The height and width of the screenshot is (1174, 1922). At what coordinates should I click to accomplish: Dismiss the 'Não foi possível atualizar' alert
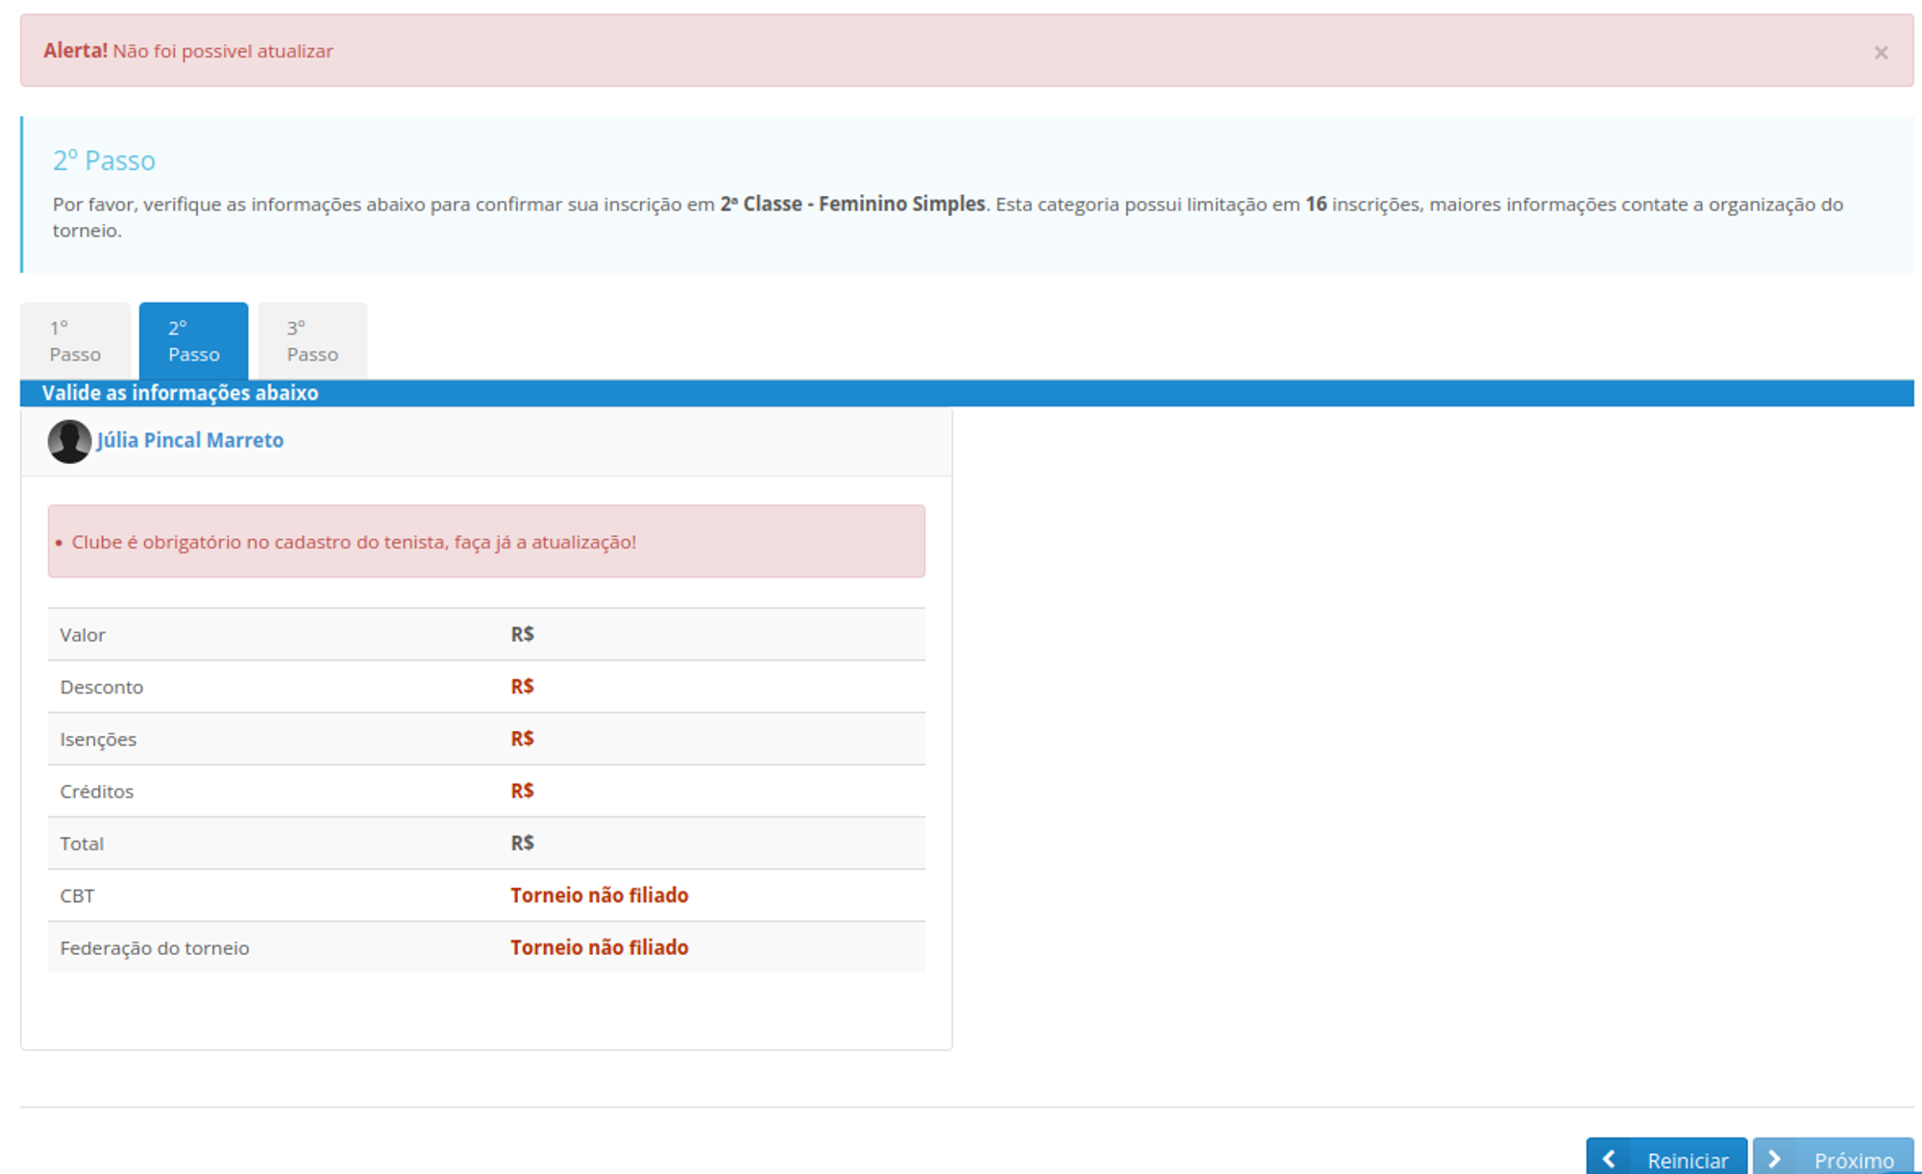pyautogui.click(x=1880, y=53)
